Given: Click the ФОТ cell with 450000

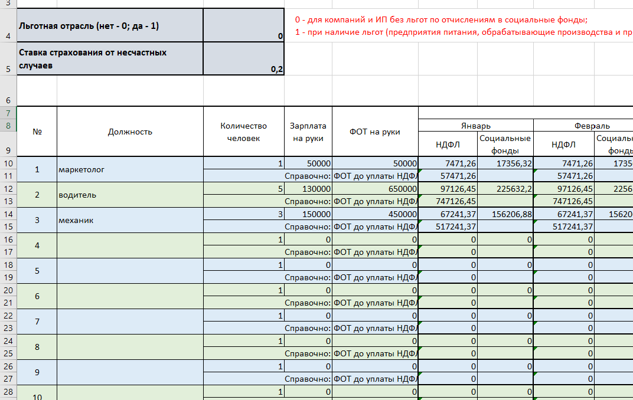Looking at the screenshot, I should tap(375, 214).
